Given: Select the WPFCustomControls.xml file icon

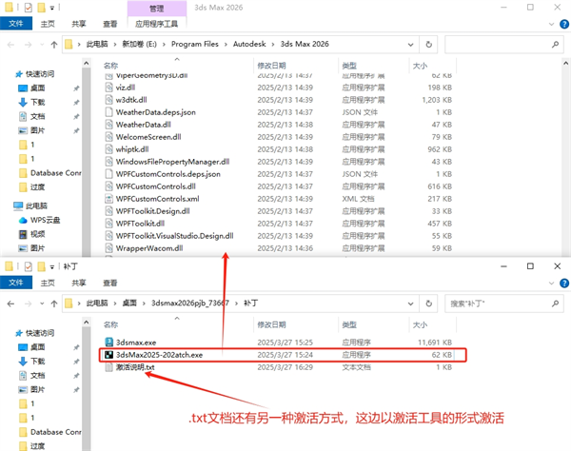Looking at the screenshot, I should tap(108, 199).
